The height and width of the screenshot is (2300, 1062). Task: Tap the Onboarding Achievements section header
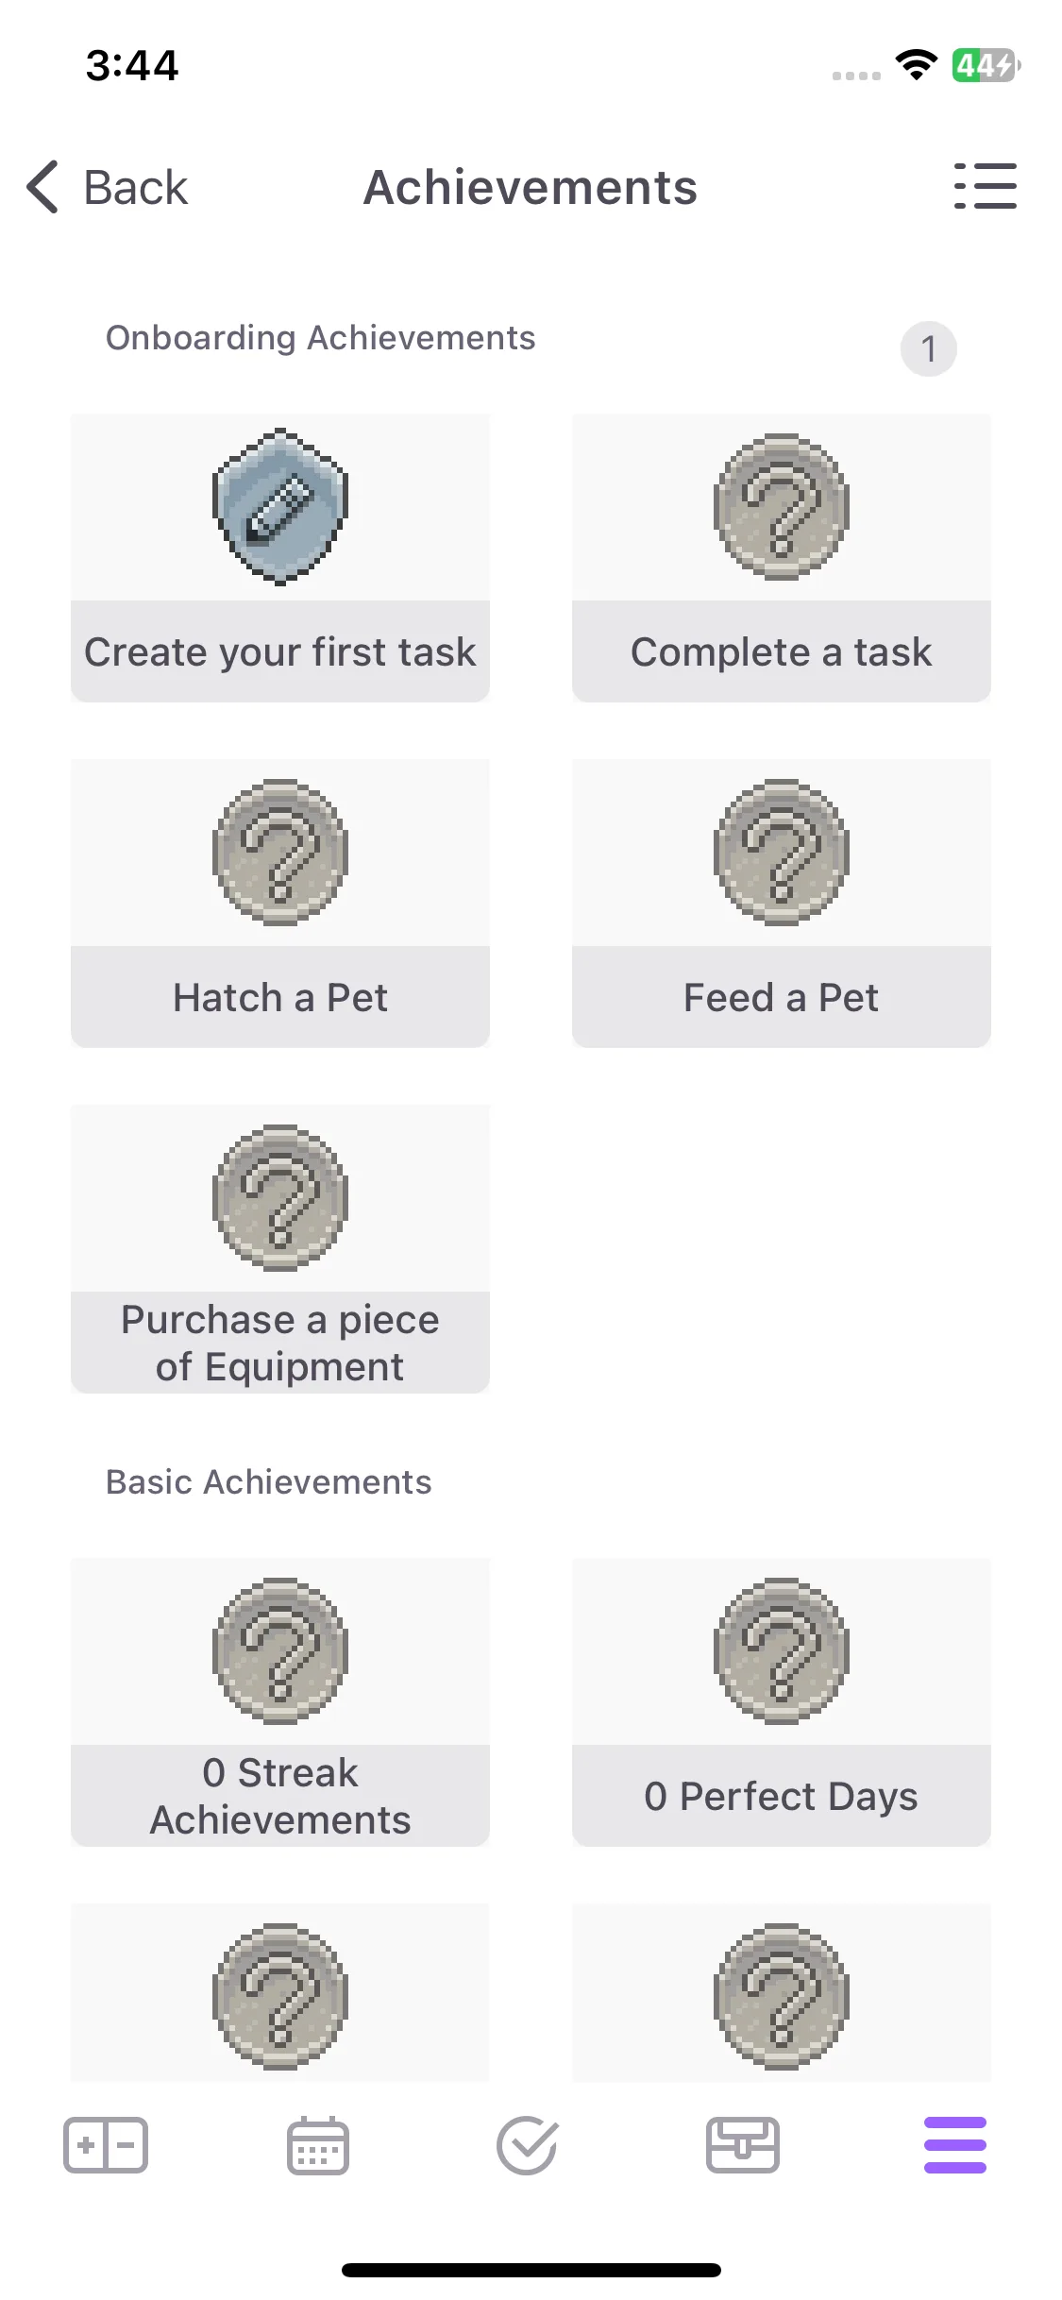point(321,338)
